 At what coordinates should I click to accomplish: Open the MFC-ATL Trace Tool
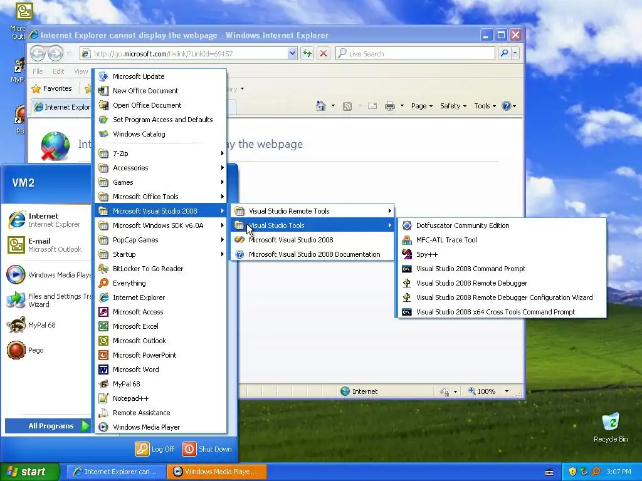point(502,240)
